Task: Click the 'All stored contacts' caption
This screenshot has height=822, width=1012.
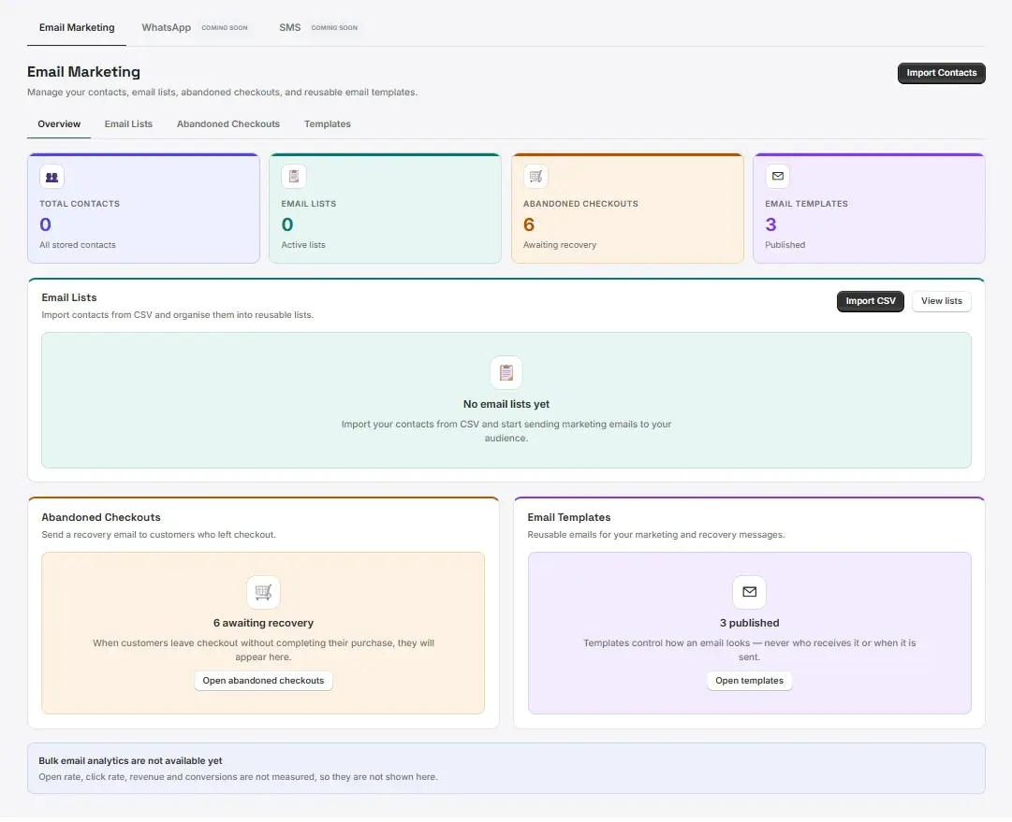Action: tap(78, 246)
